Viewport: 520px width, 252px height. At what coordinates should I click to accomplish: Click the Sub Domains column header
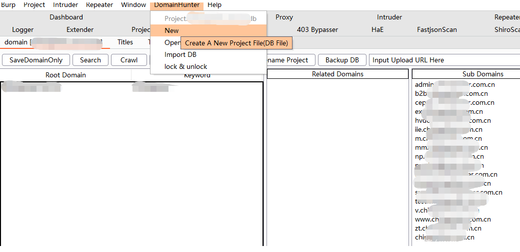(482, 74)
